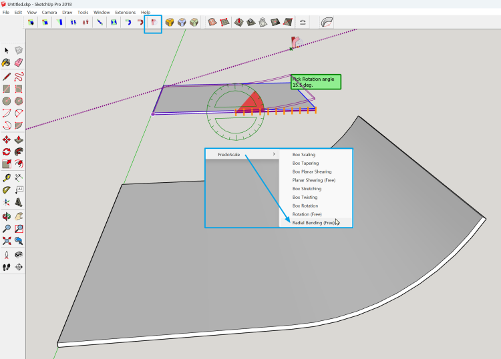Select the 3D Text tool
The image size is (501, 359).
(x=19, y=202)
